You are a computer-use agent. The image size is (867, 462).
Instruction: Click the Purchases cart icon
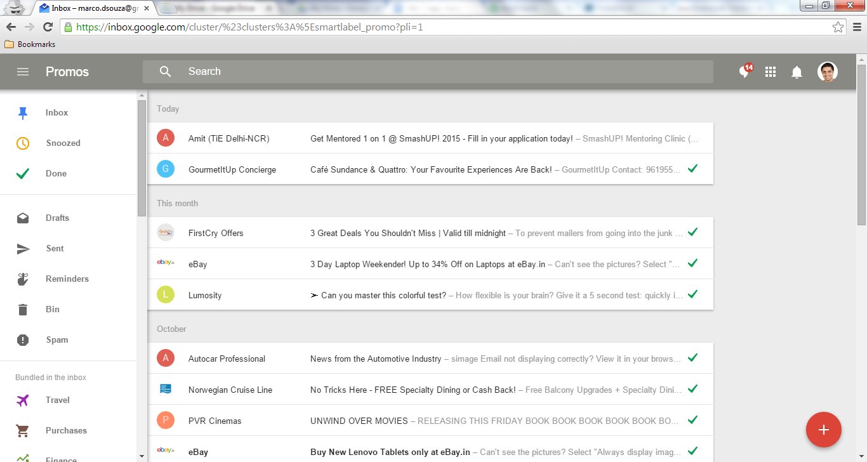coord(23,431)
